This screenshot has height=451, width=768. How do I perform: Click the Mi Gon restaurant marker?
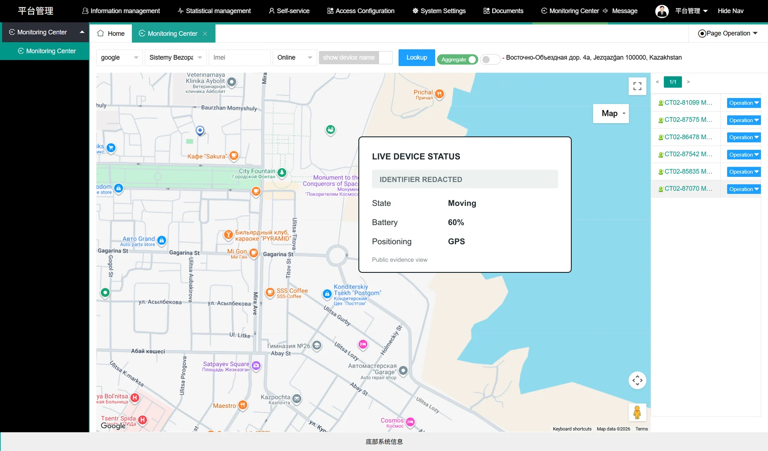click(x=253, y=253)
